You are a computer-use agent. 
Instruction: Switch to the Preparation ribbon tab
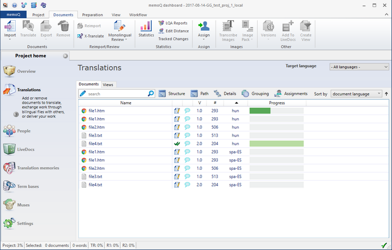tap(93, 15)
